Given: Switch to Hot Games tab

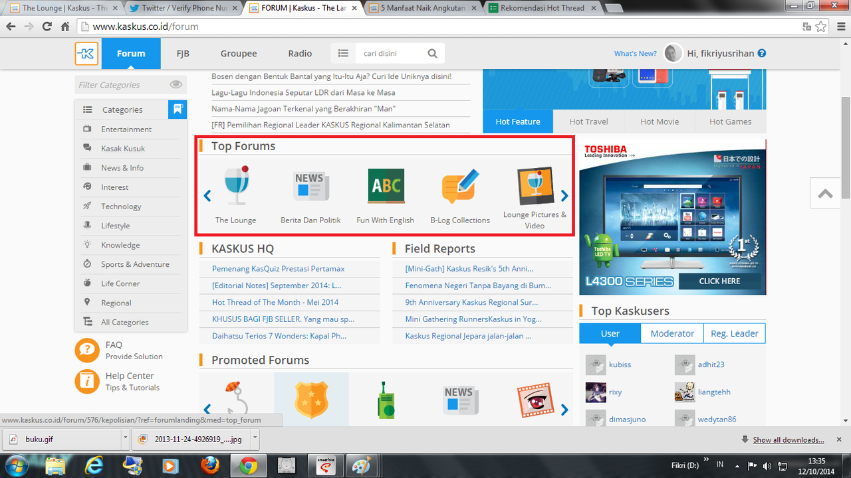Looking at the screenshot, I should [731, 121].
